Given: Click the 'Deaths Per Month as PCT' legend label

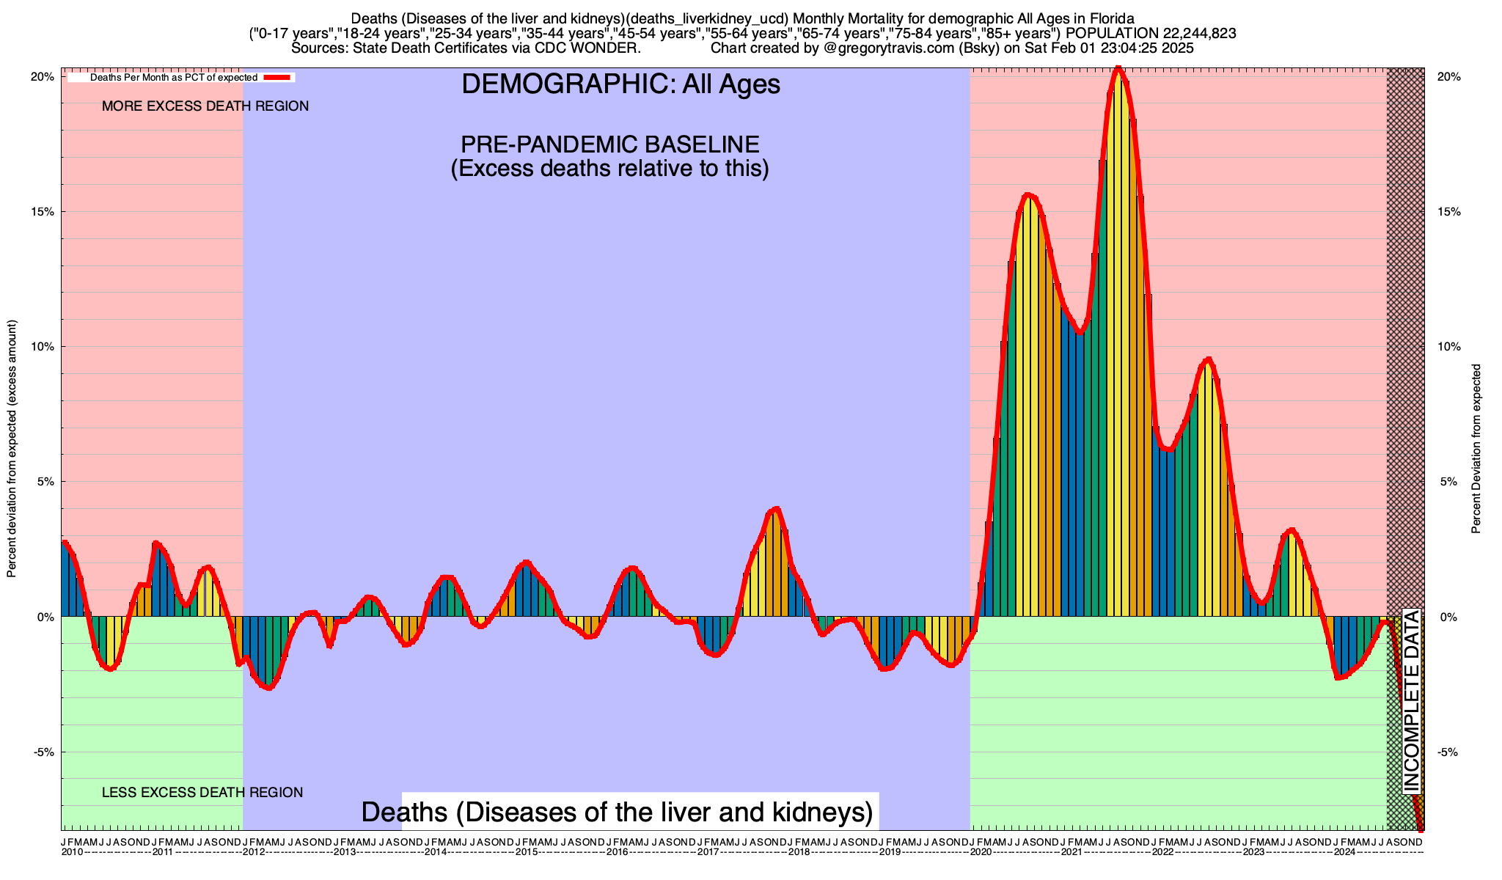Looking at the screenshot, I should (x=173, y=77).
